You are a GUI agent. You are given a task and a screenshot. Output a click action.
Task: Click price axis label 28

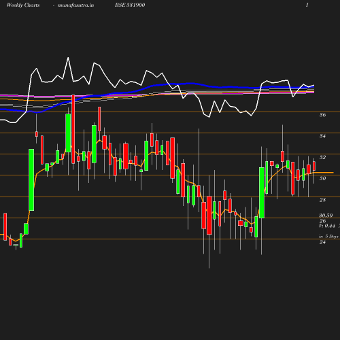pyautogui.click(x=322, y=200)
